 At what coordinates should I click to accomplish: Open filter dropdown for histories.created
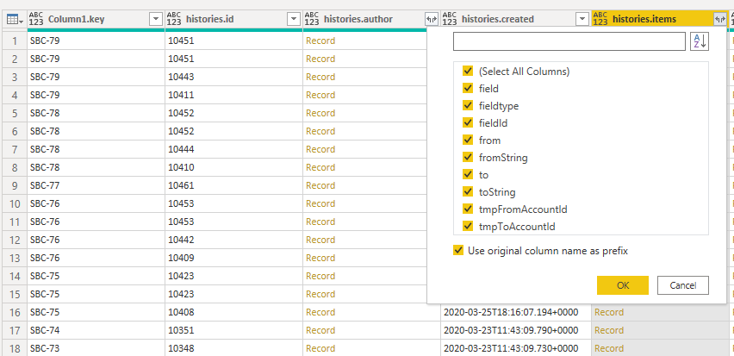click(582, 19)
